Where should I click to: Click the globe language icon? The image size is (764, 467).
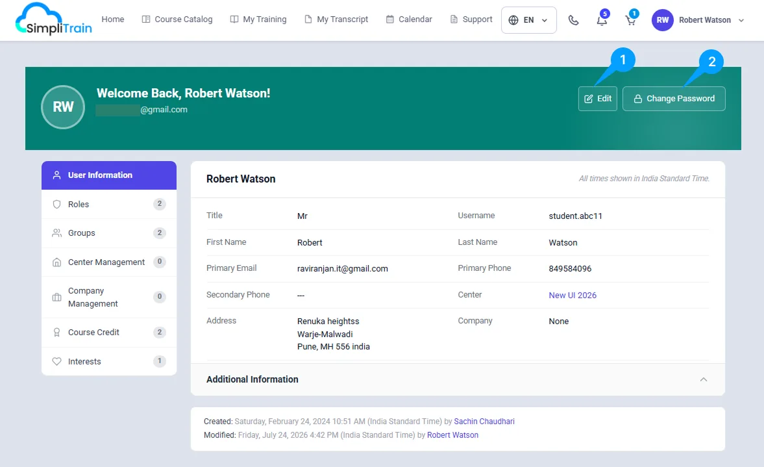513,20
